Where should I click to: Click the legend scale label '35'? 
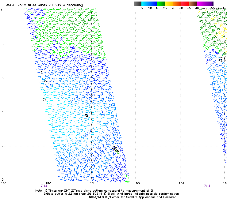coord(189,8)
